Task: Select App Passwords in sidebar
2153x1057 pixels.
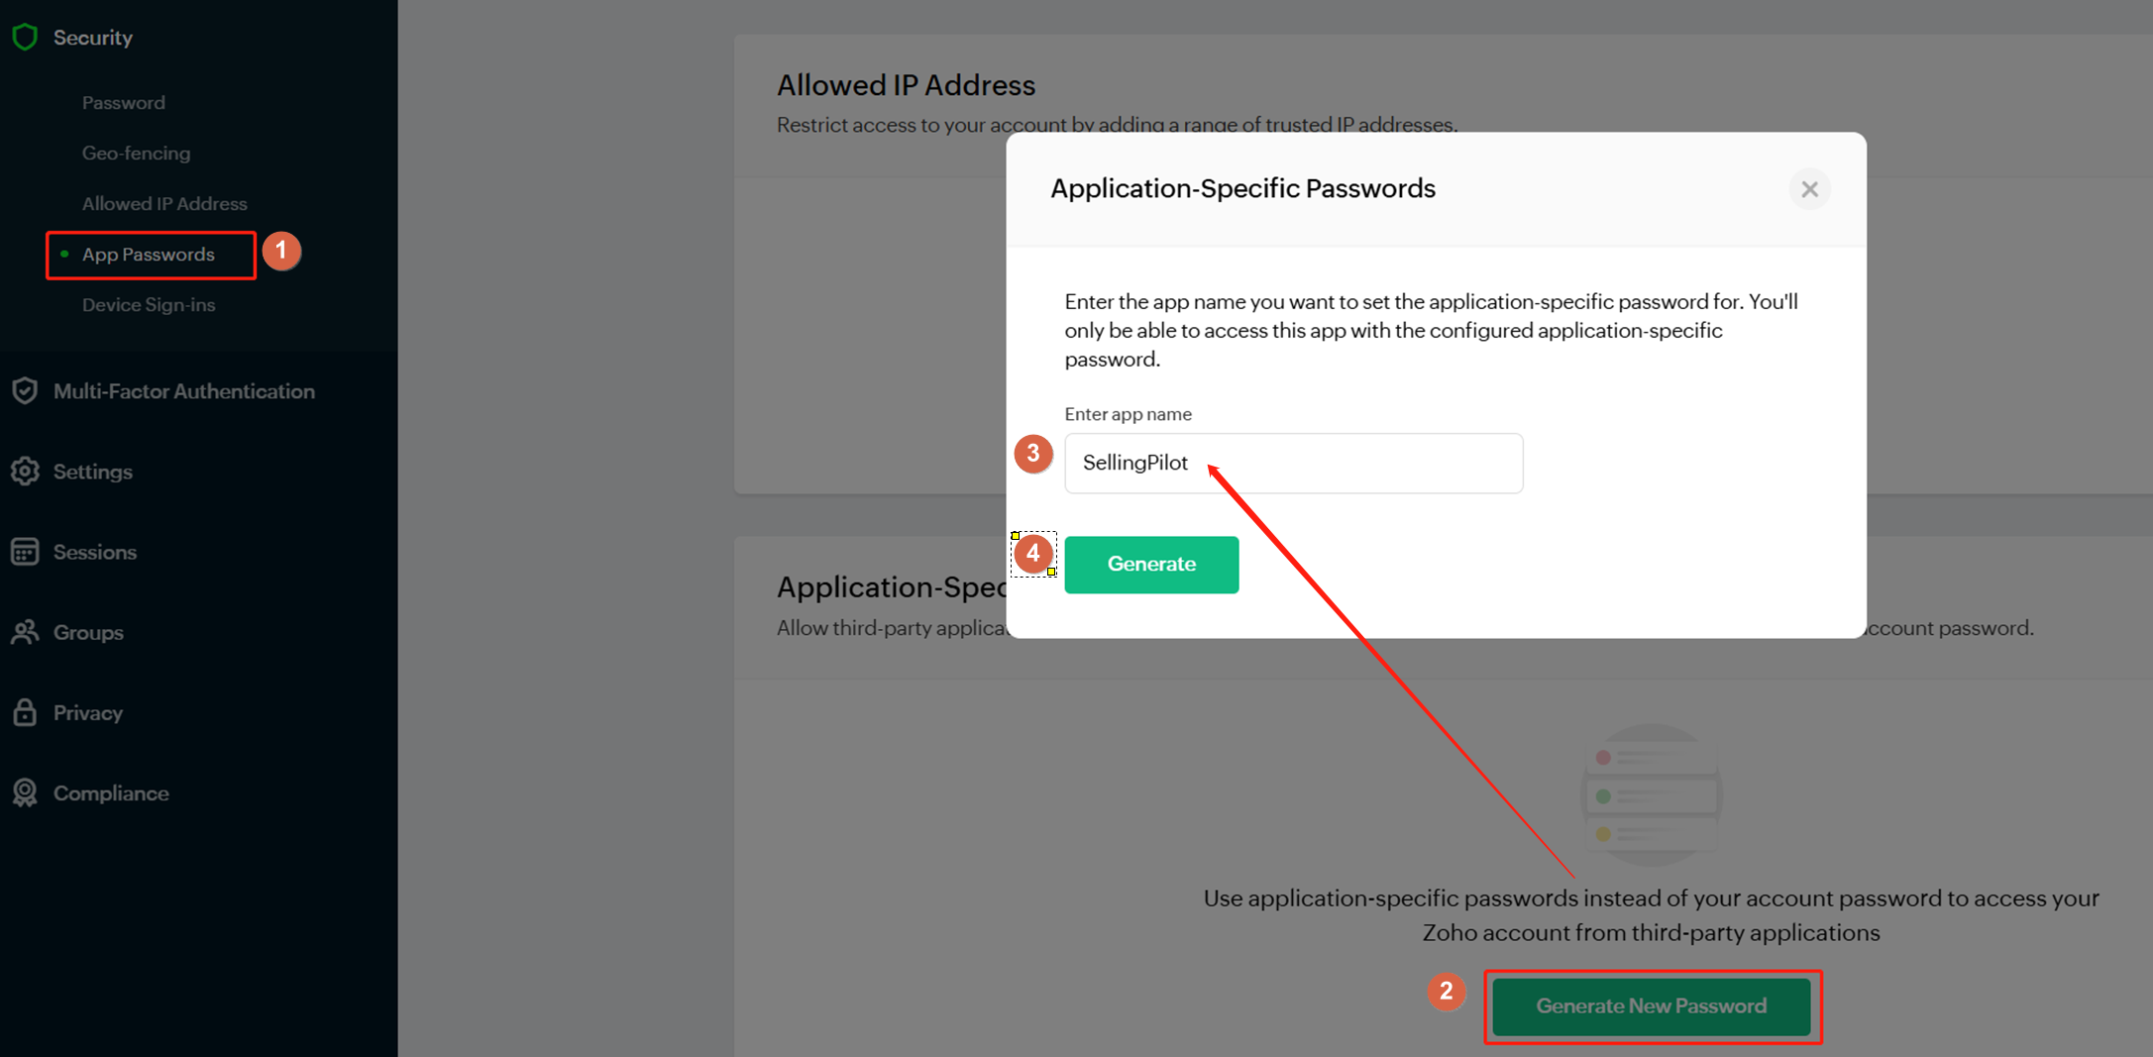Action: pyautogui.click(x=149, y=255)
